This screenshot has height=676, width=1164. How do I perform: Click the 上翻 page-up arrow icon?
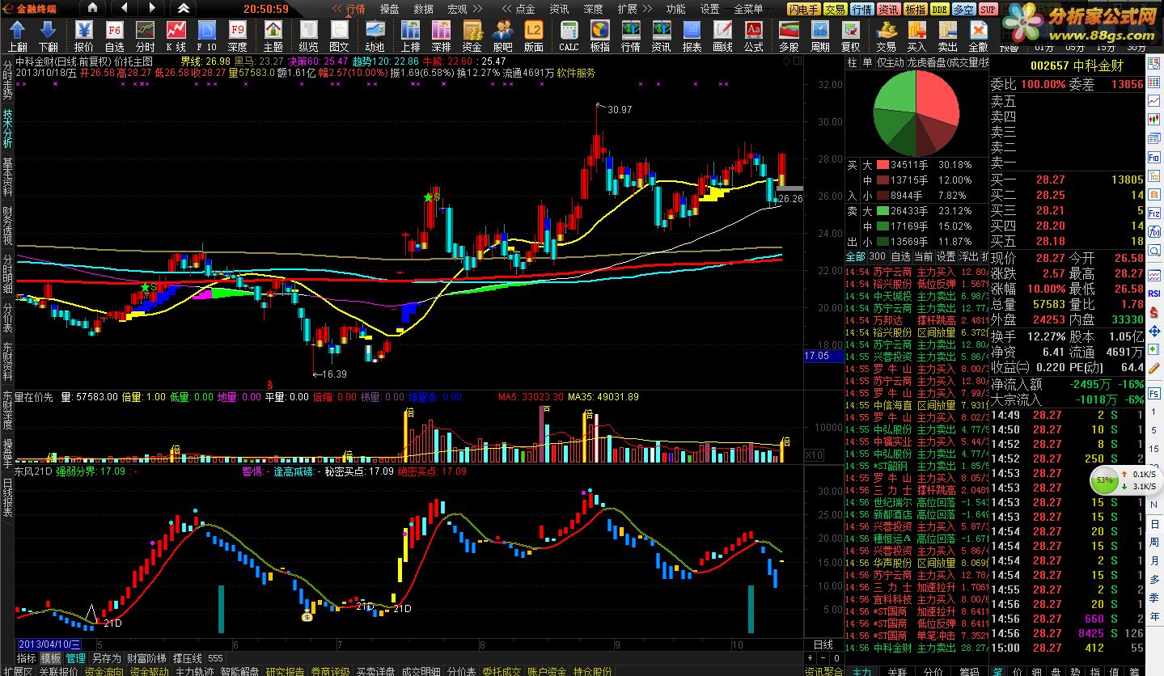pyautogui.click(x=17, y=31)
